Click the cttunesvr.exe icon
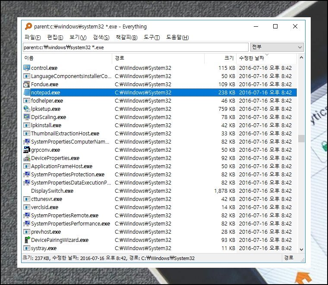The width and height of the screenshot is (328, 285). [x=27, y=199]
